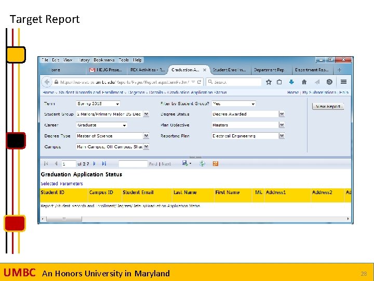374x281 pixels.
Task: Click the scrollbar right arrow
Action: pyautogui.click(x=348, y=219)
